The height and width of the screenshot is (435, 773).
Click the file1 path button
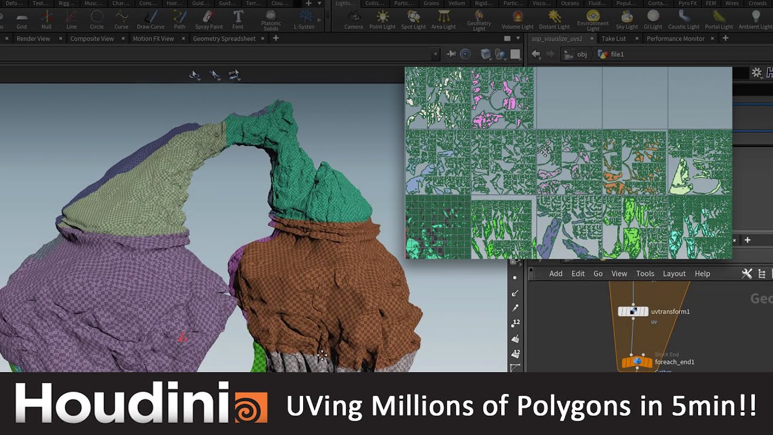tap(611, 54)
